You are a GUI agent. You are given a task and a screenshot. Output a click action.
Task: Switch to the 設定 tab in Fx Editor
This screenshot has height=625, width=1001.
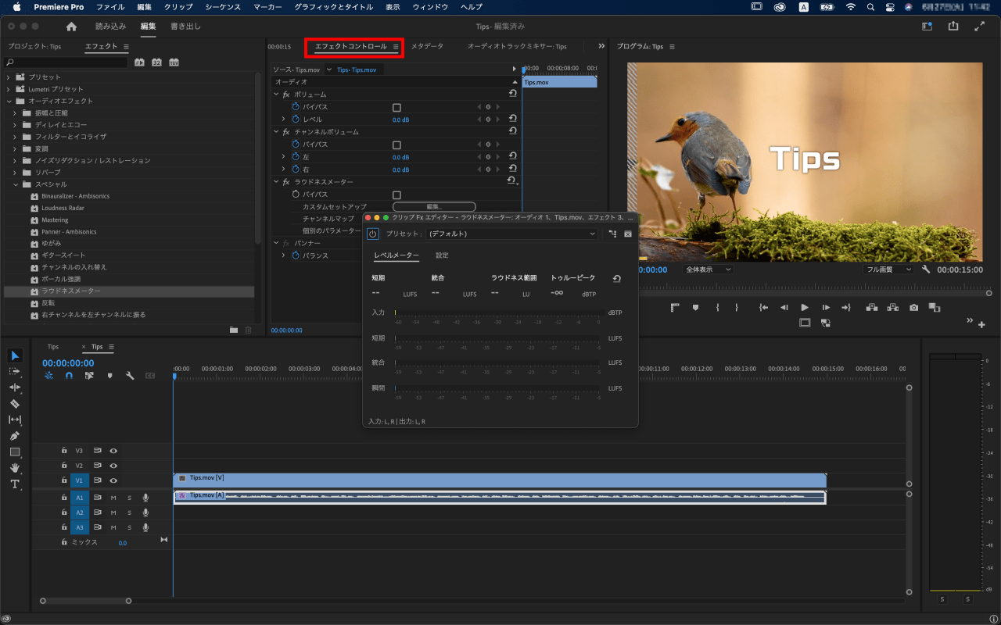coord(442,255)
